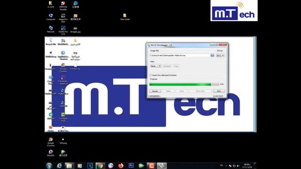The height and width of the screenshot is (169, 301).
Task: Select the New folder desktop icon
Action: point(125,17)
